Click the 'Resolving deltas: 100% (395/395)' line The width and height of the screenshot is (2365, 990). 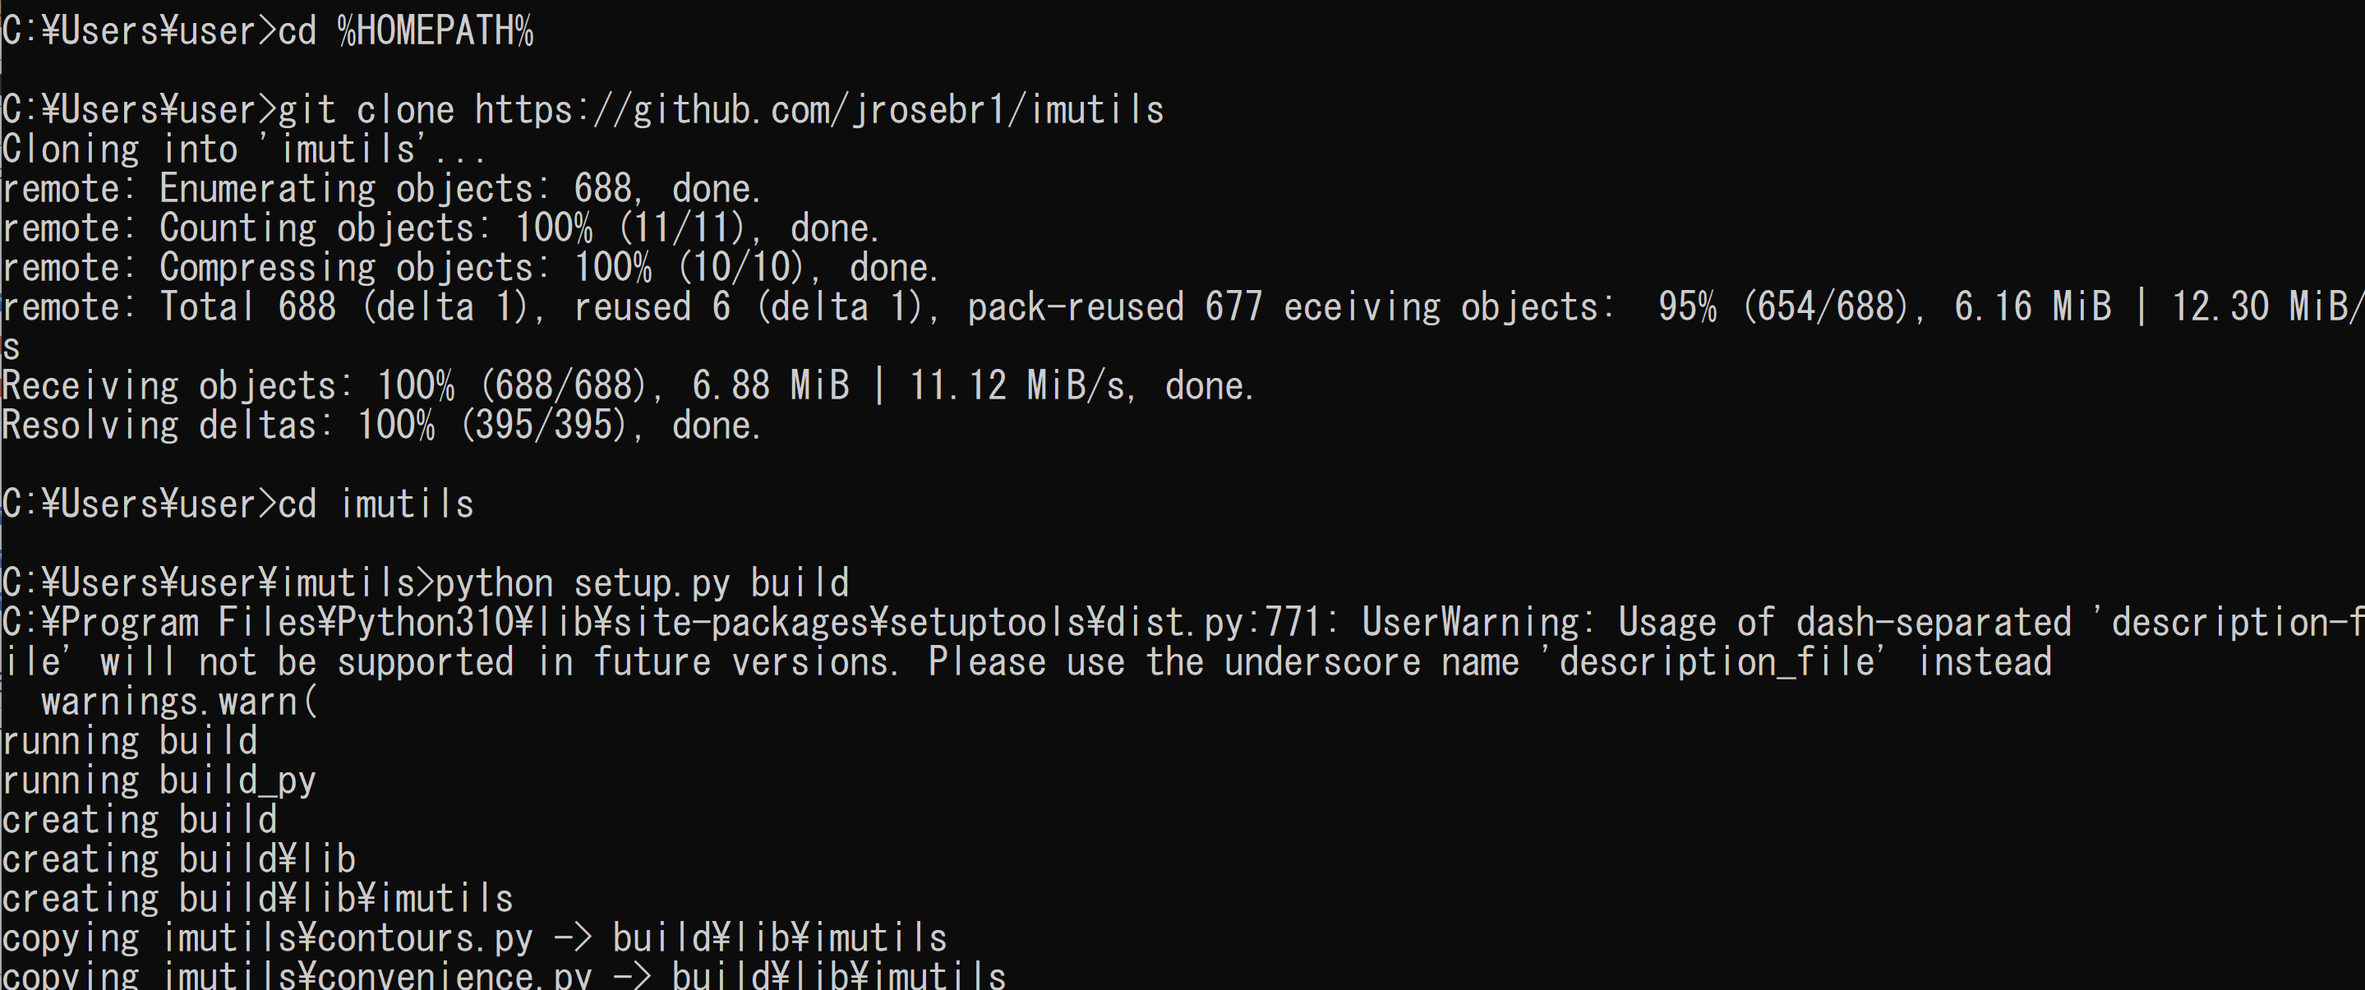[x=382, y=426]
